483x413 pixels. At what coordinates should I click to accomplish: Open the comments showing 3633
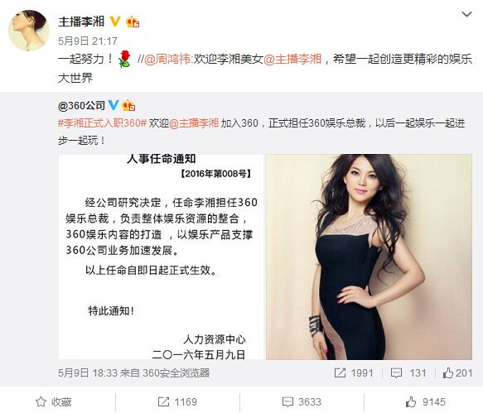[302, 402]
